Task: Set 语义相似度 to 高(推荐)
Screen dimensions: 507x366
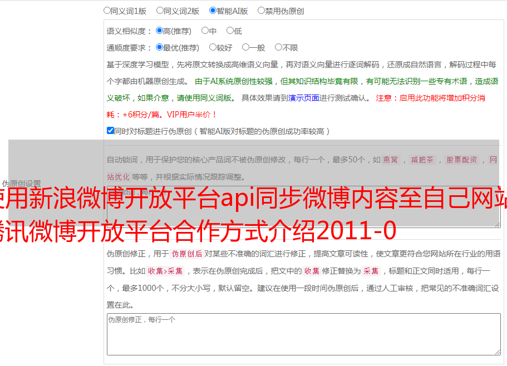Action: 159,31
